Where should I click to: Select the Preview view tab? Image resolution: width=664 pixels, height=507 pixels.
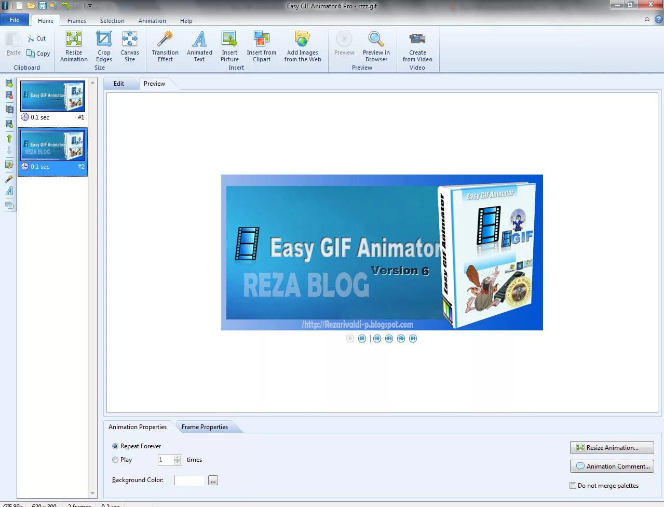coord(154,84)
